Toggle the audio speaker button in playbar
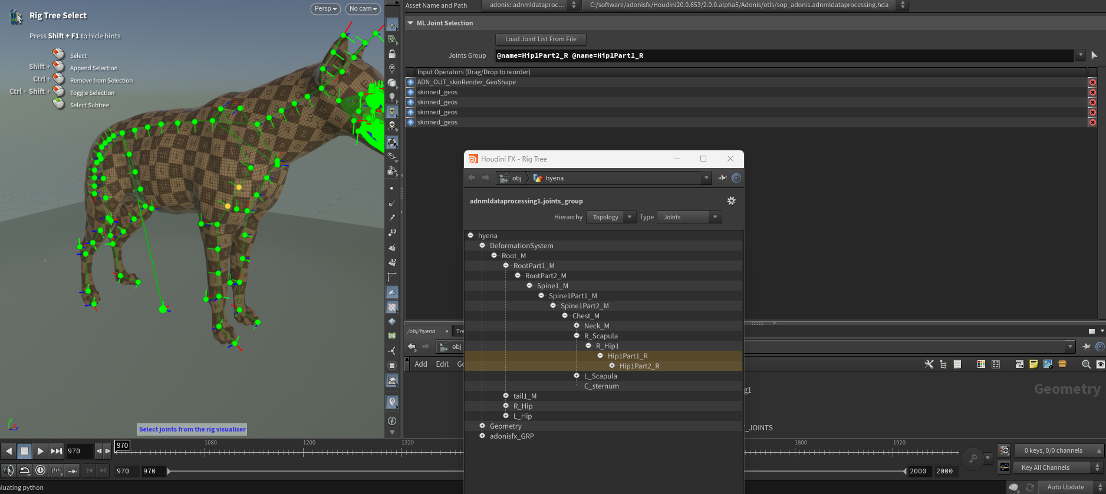The height and width of the screenshot is (494, 1106). click(x=8, y=470)
